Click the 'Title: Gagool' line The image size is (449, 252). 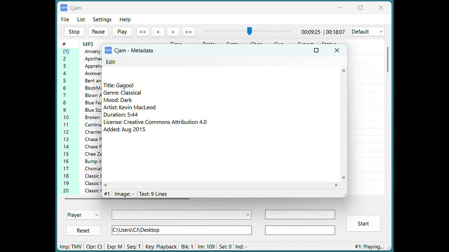[119, 85]
